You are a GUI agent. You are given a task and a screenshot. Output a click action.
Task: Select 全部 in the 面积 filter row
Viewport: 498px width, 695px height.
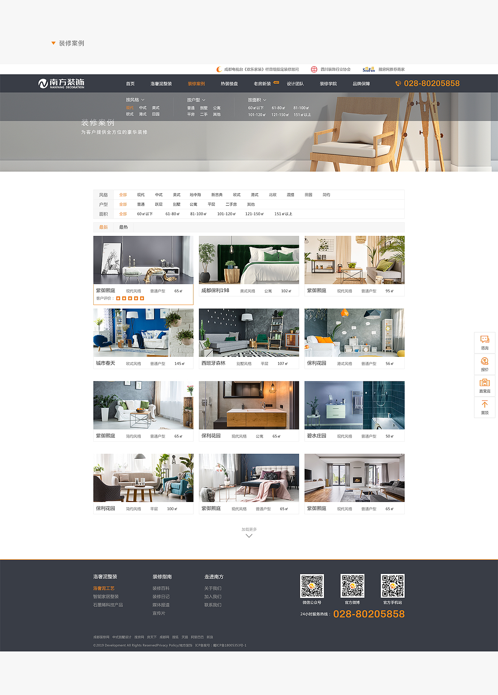coord(123,214)
